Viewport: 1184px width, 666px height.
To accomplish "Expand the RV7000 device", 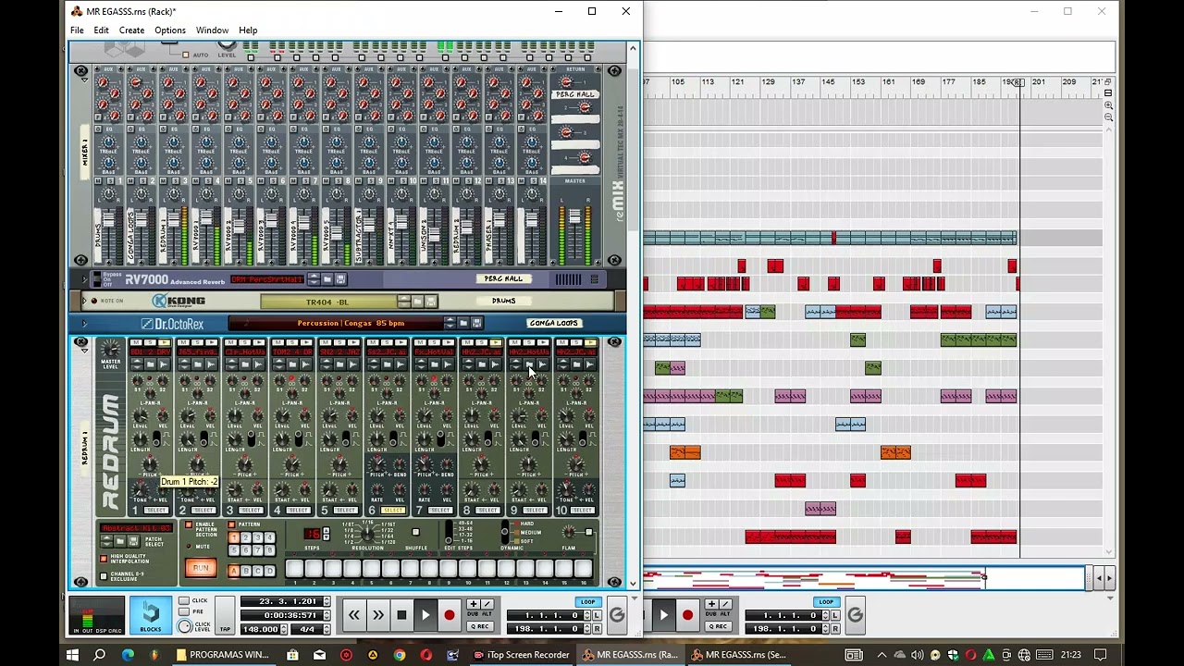I will pos(84,278).
